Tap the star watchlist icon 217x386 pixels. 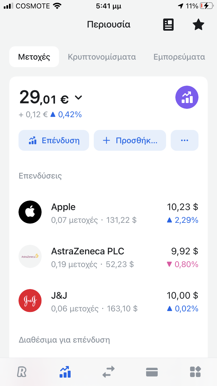coord(198,25)
